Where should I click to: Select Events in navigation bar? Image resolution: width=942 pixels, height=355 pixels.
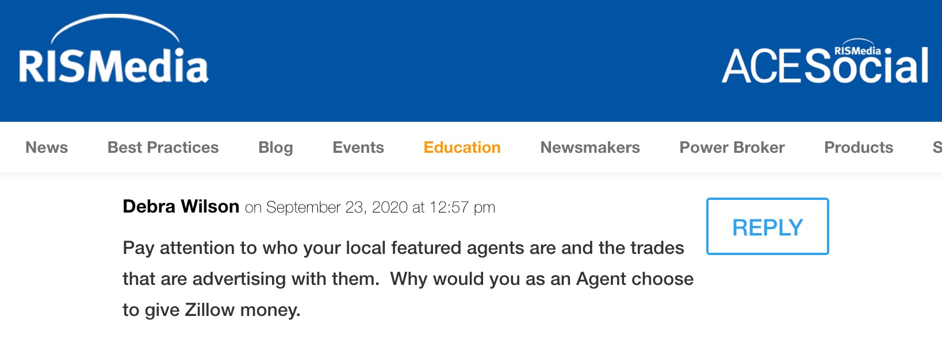coord(358,148)
